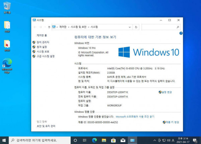Screen dimensions: 201x144
Task: Click the taskbar search box
Action: point(40,140)
